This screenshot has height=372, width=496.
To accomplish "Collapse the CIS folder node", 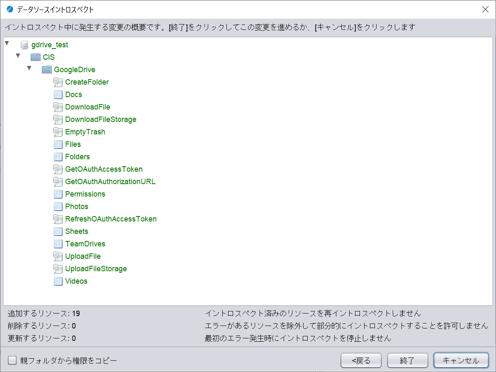I will click(x=18, y=56).
